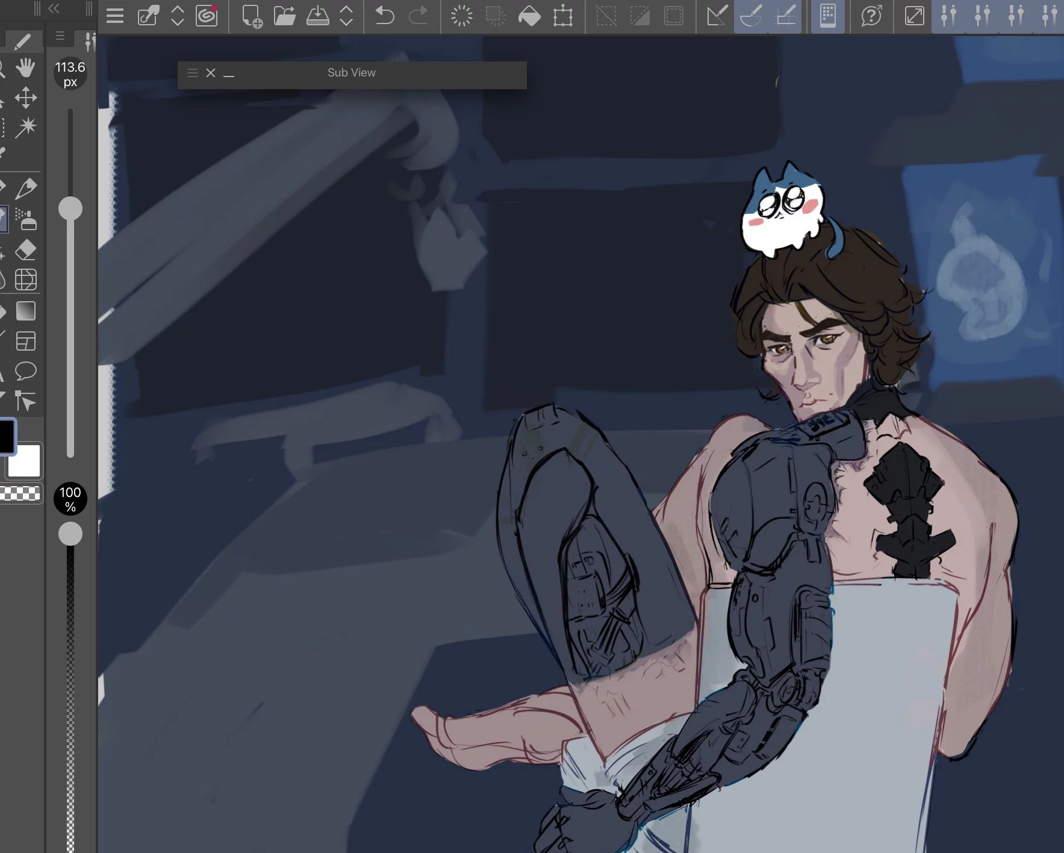Create a new canvas file
This screenshot has width=1064, height=853.
(252, 16)
